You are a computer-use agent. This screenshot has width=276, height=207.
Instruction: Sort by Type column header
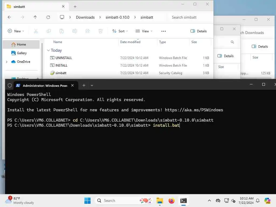point(162,42)
